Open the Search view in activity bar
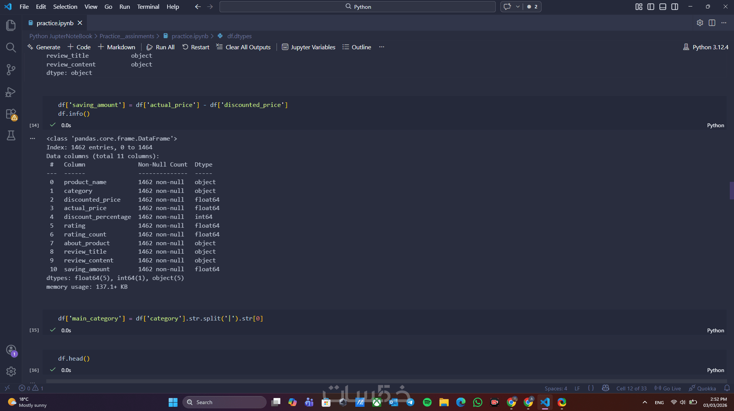This screenshot has width=734, height=411. [x=11, y=47]
